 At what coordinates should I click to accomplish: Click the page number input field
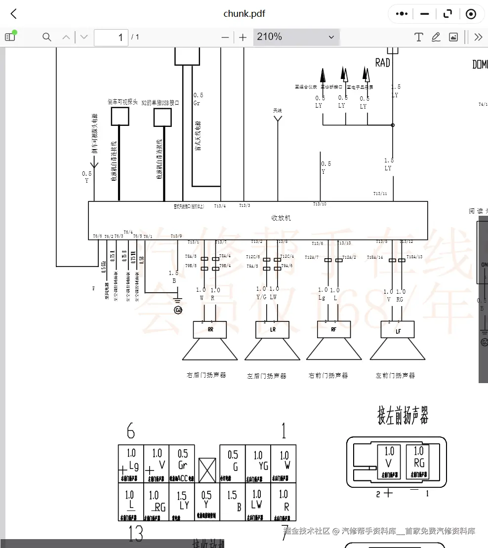111,37
